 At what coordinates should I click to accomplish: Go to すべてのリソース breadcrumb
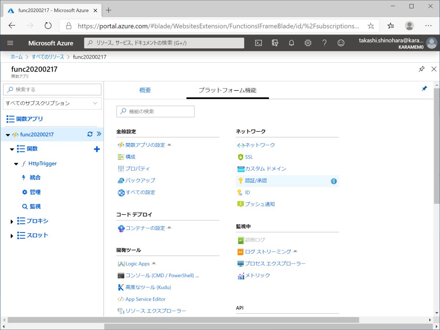click(48, 57)
